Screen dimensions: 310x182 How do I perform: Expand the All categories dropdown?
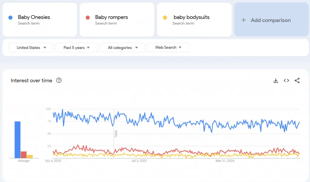point(123,48)
